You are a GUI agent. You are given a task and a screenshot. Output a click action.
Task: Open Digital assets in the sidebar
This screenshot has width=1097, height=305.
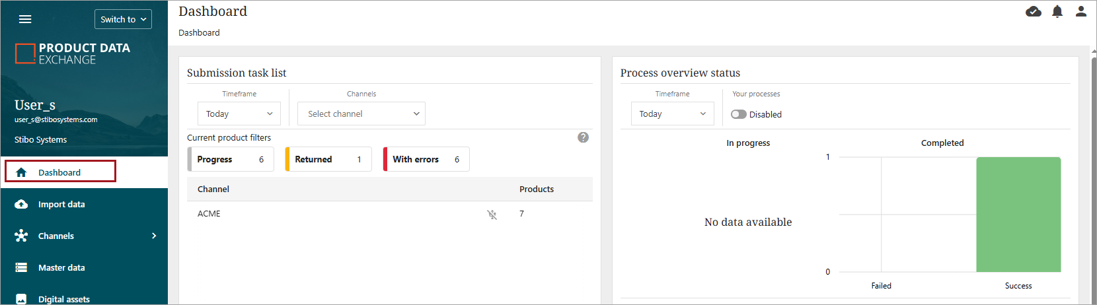click(63, 299)
